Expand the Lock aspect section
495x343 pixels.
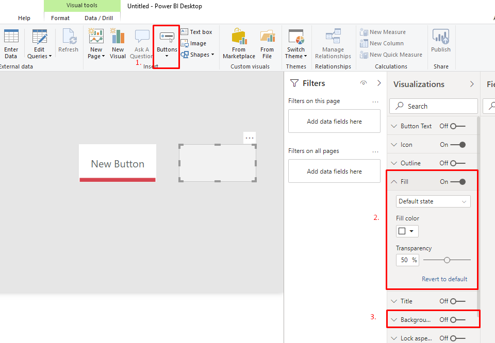pyautogui.click(x=393, y=338)
